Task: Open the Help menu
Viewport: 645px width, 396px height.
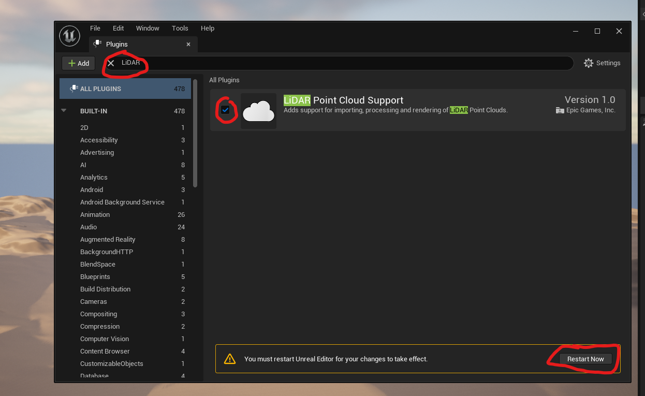Action: (x=208, y=28)
